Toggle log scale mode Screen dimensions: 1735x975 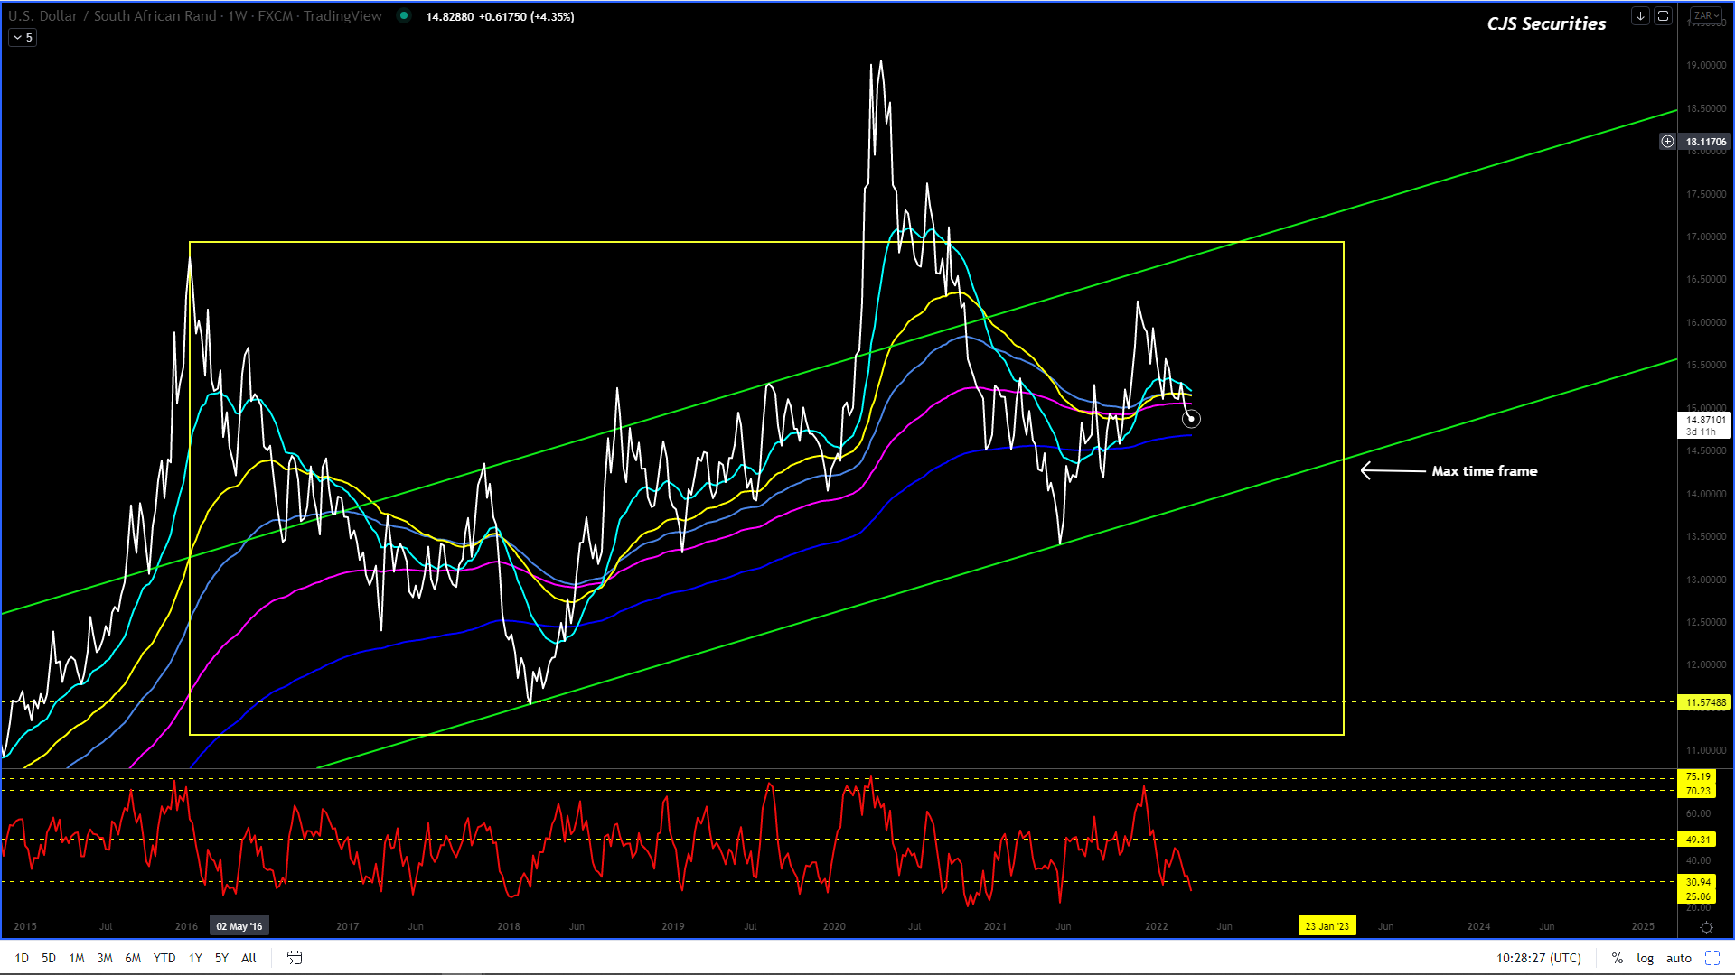(x=1645, y=958)
